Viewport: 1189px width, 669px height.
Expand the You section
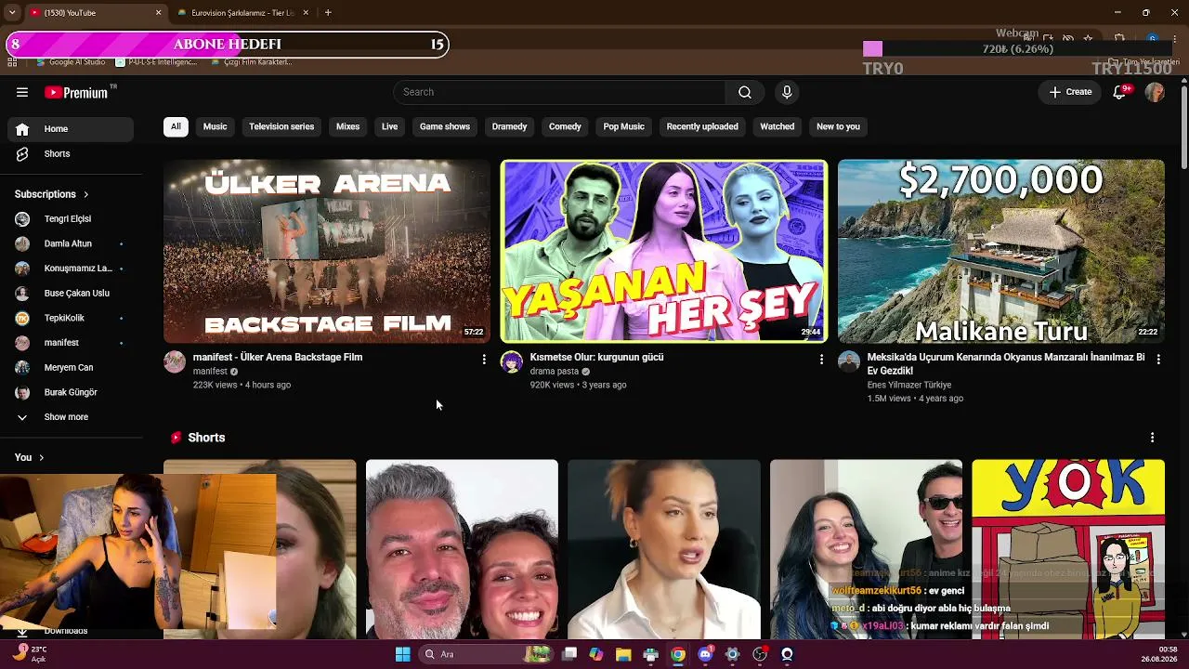(30, 457)
